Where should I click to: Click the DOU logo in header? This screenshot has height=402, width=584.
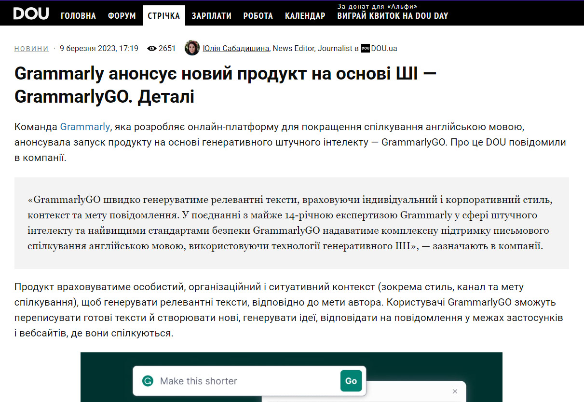click(x=31, y=13)
